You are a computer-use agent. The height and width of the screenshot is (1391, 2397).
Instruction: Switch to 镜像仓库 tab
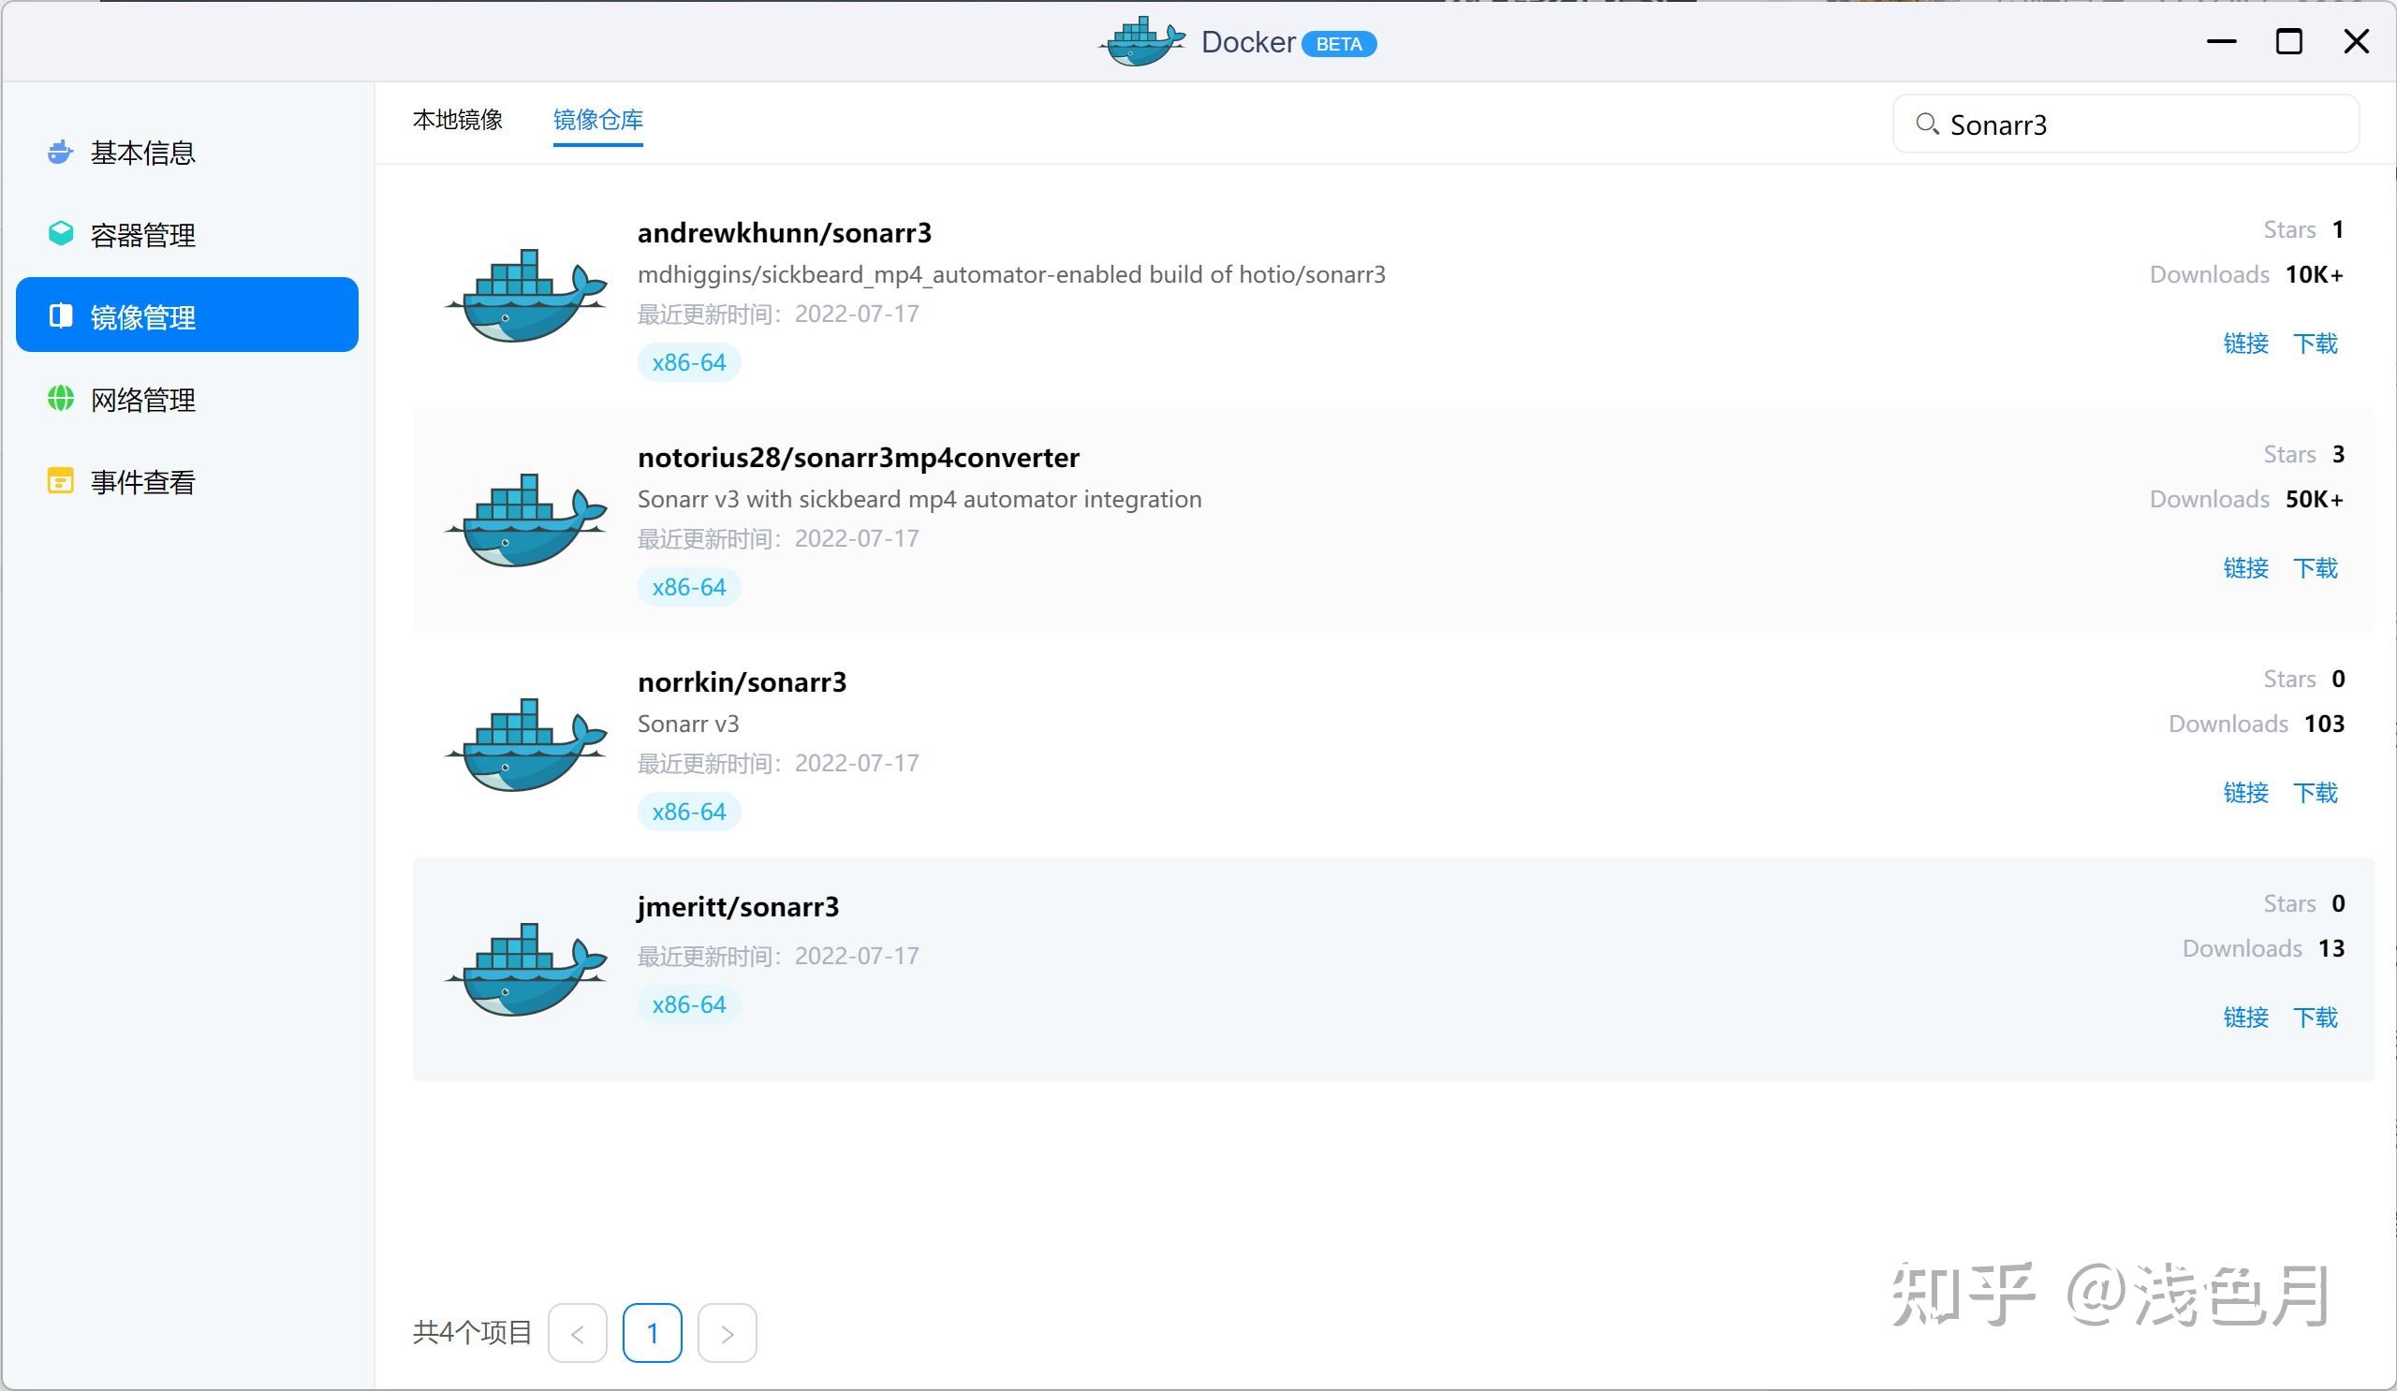click(597, 120)
